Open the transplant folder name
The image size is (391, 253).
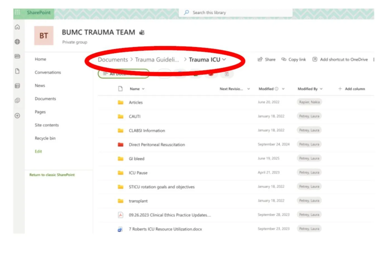(138, 201)
